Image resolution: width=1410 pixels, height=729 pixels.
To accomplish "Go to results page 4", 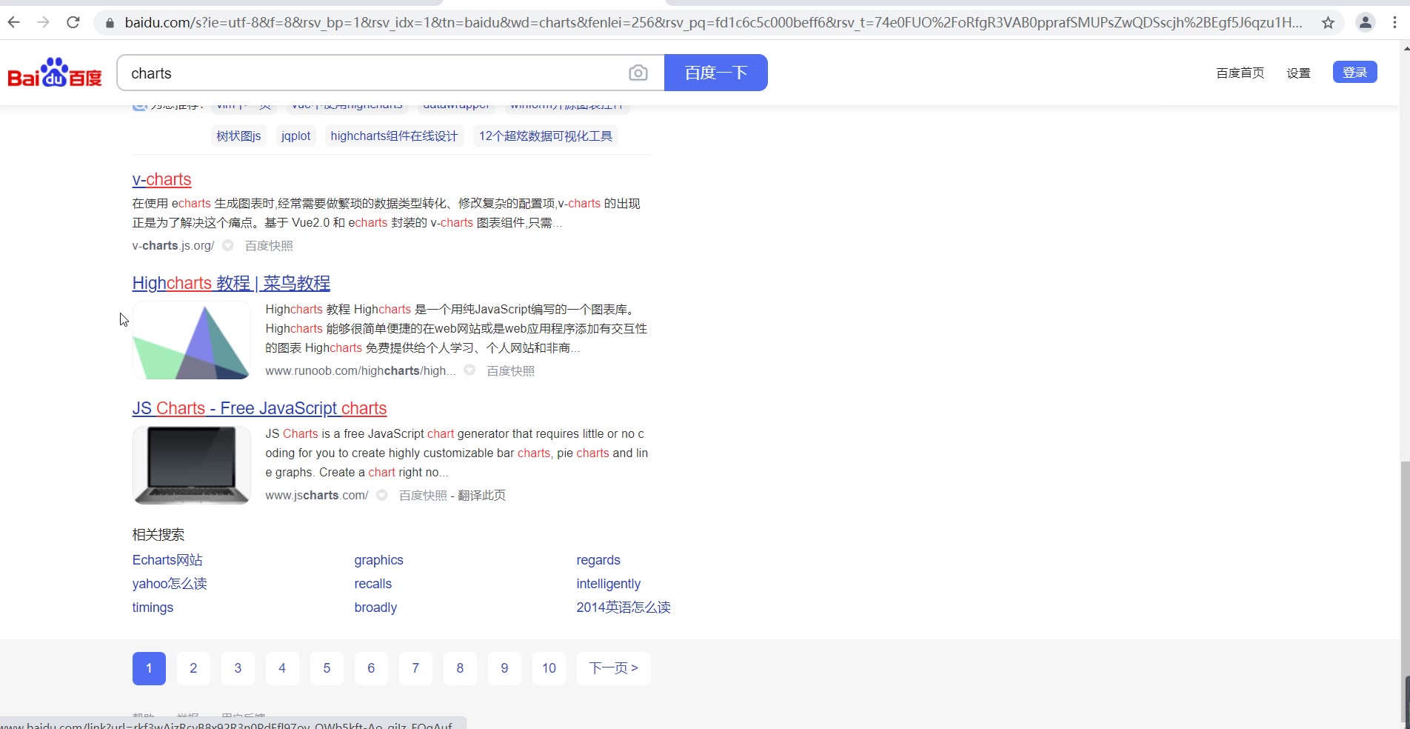I will click(282, 668).
